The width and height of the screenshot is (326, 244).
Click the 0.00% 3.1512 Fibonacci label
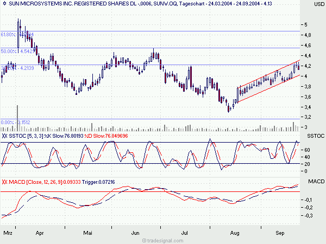click(15, 123)
